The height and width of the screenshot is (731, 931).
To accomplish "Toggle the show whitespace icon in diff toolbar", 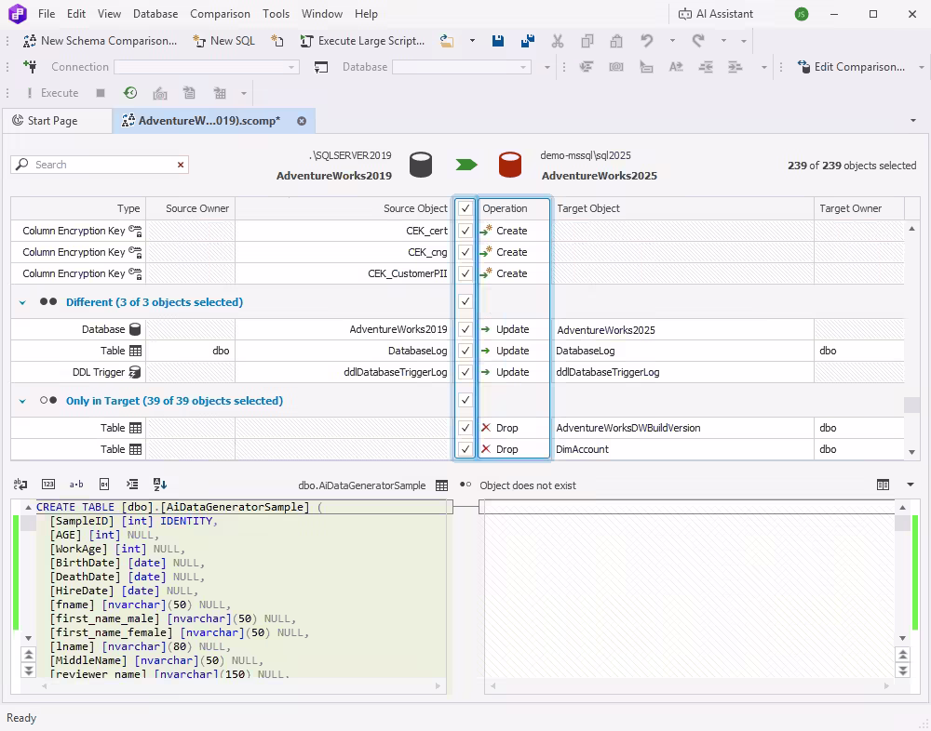I will (20, 485).
